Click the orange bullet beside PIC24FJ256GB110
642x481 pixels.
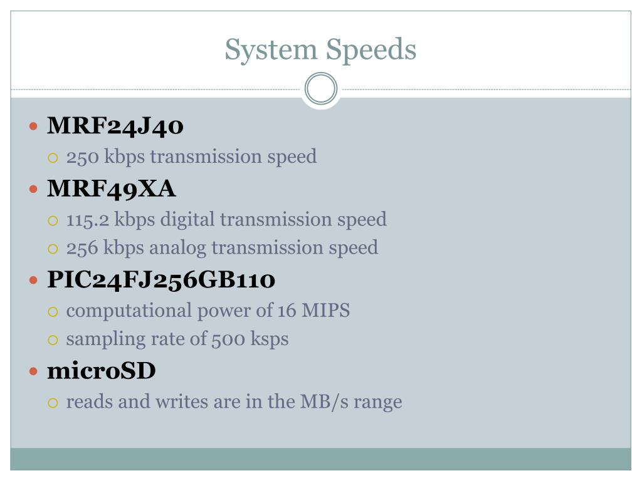pos(34,280)
